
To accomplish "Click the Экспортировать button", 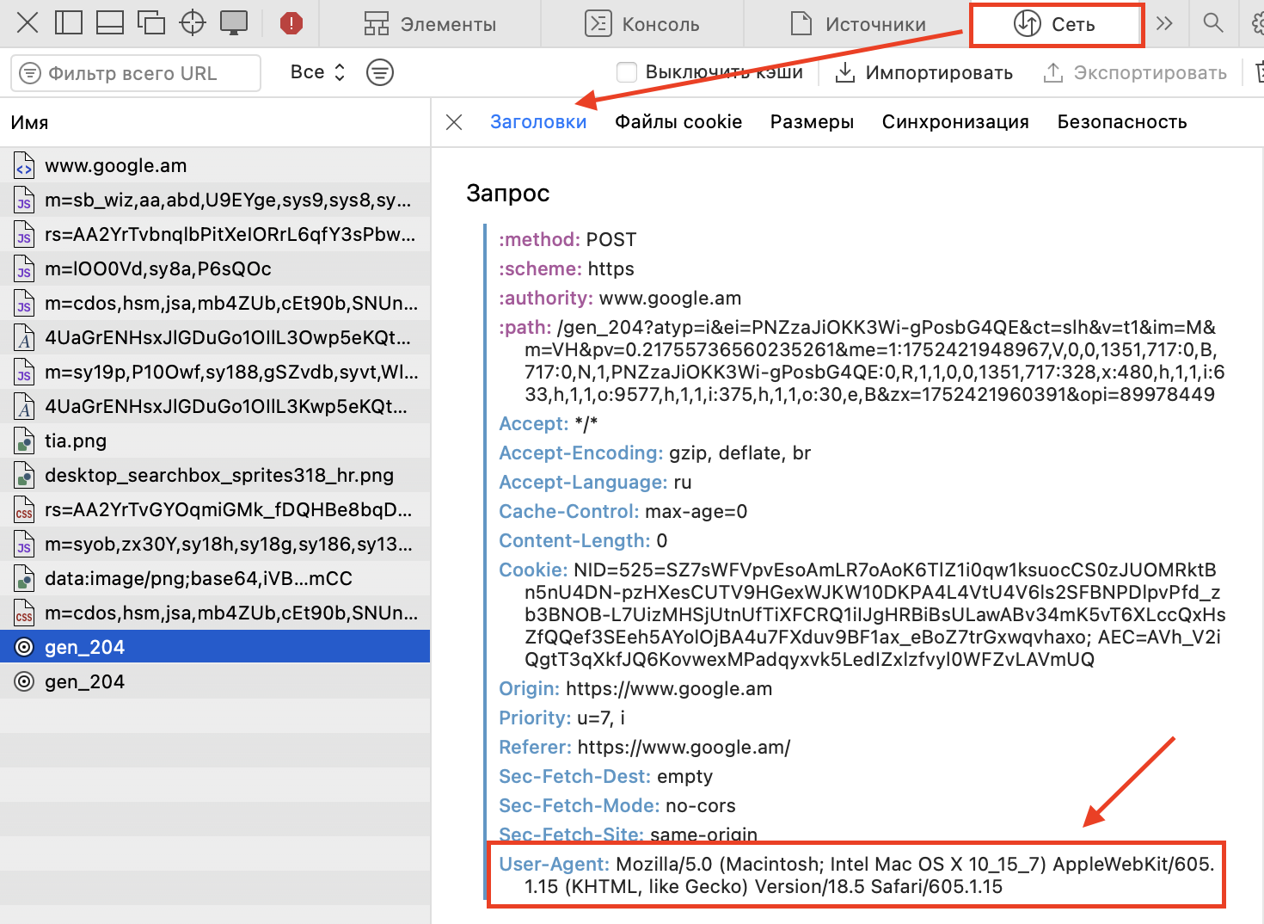I will 1134,72.
